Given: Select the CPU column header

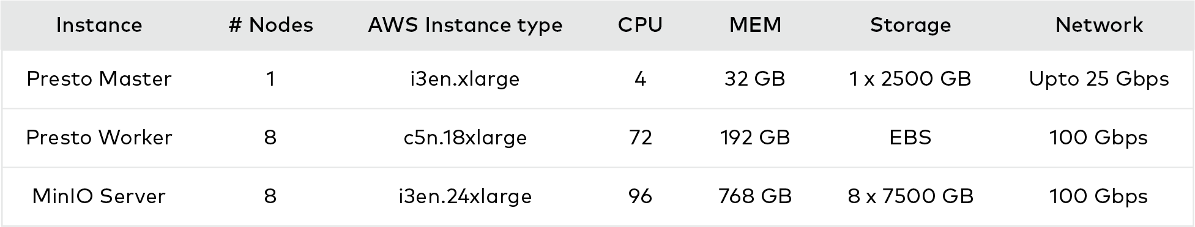Looking at the screenshot, I should tap(640, 25).
